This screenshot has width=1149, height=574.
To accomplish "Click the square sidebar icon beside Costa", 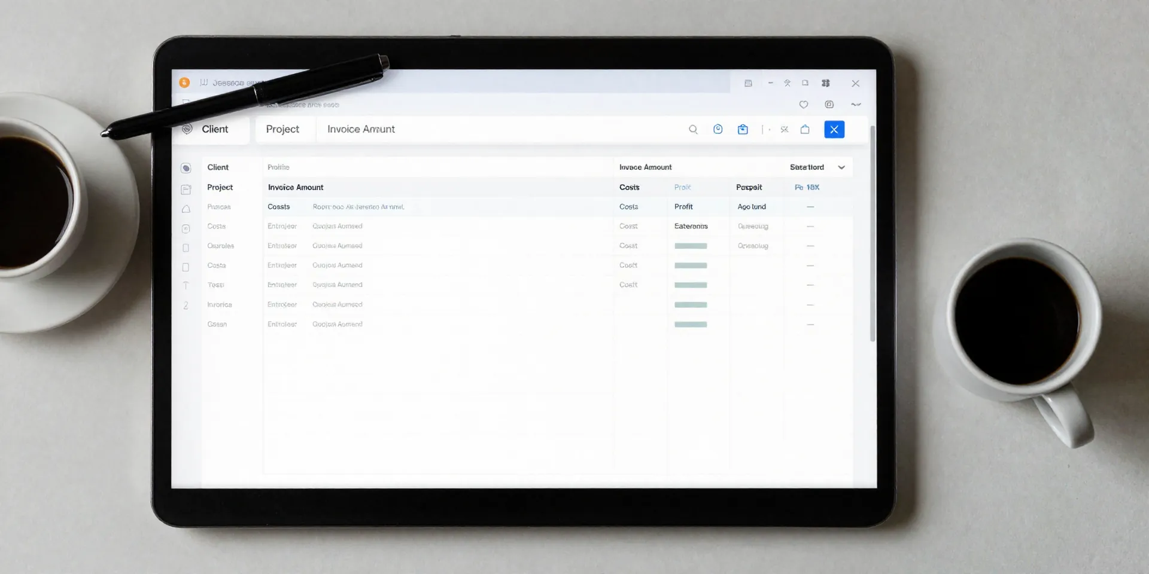I will pyautogui.click(x=186, y=267).
